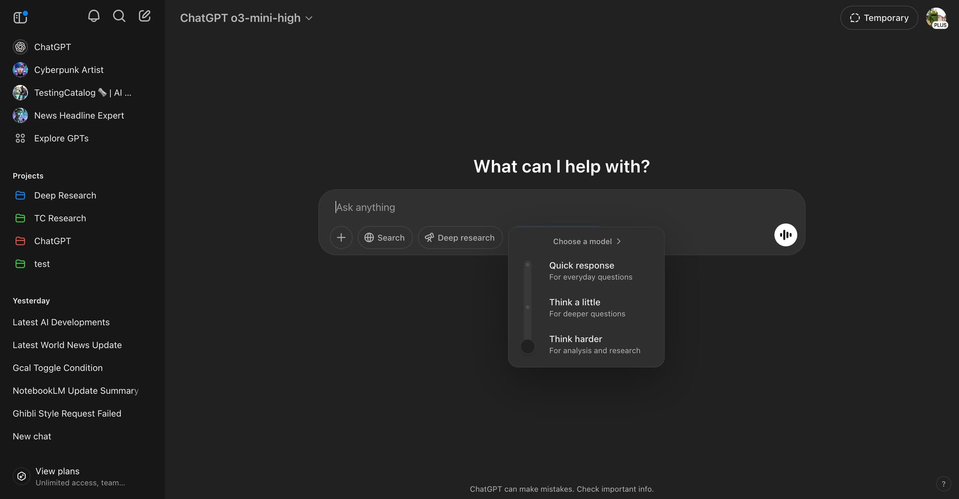Screen dimensions: 959x499
Task: Expand the Choose a model submenu
Action: pos(586,242)
